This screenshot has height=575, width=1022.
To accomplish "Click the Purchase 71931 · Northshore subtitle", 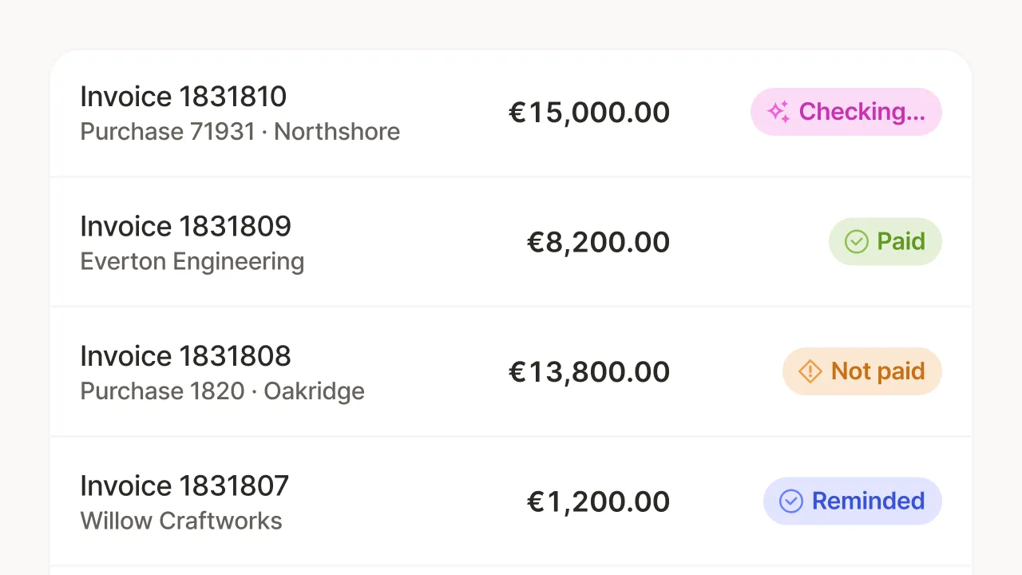I will click(240, 132).
